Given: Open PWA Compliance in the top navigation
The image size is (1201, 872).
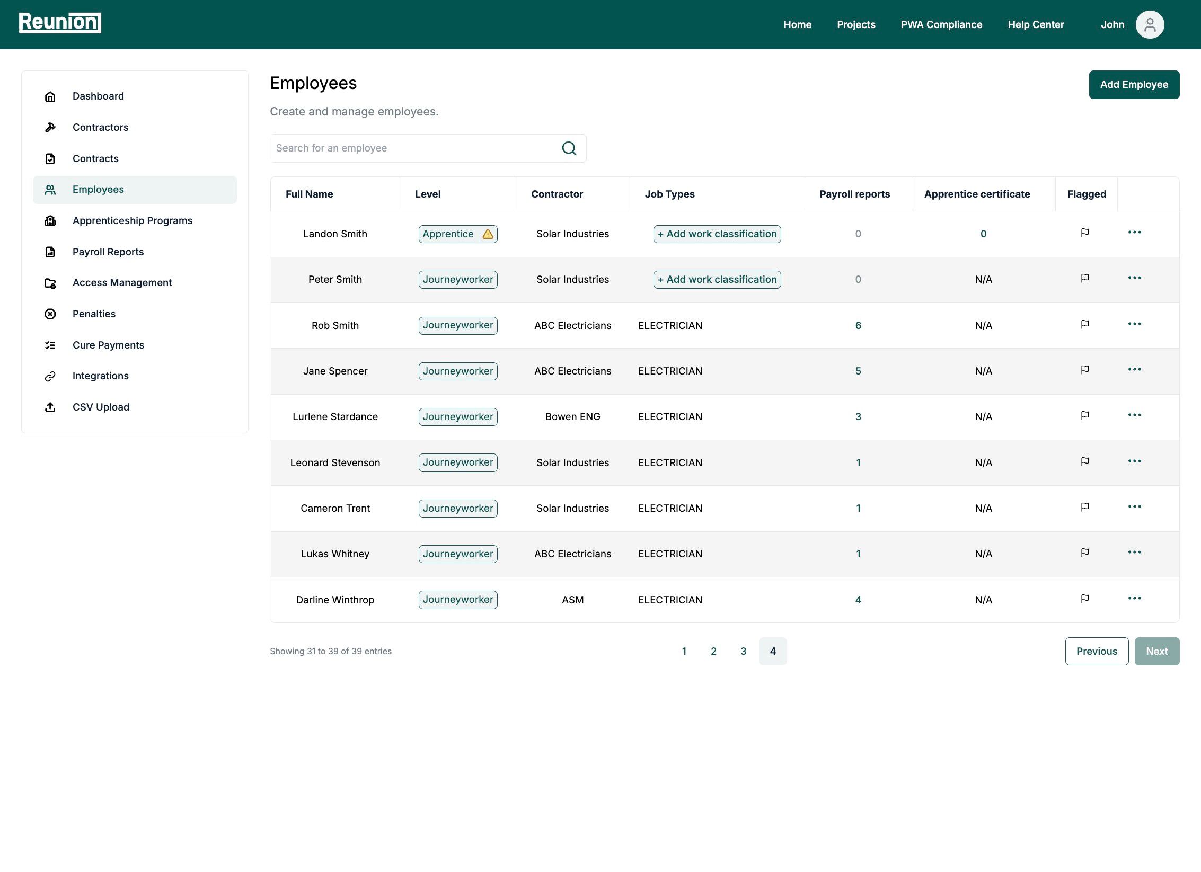Looking at the screenshot, I should [941, 25].
